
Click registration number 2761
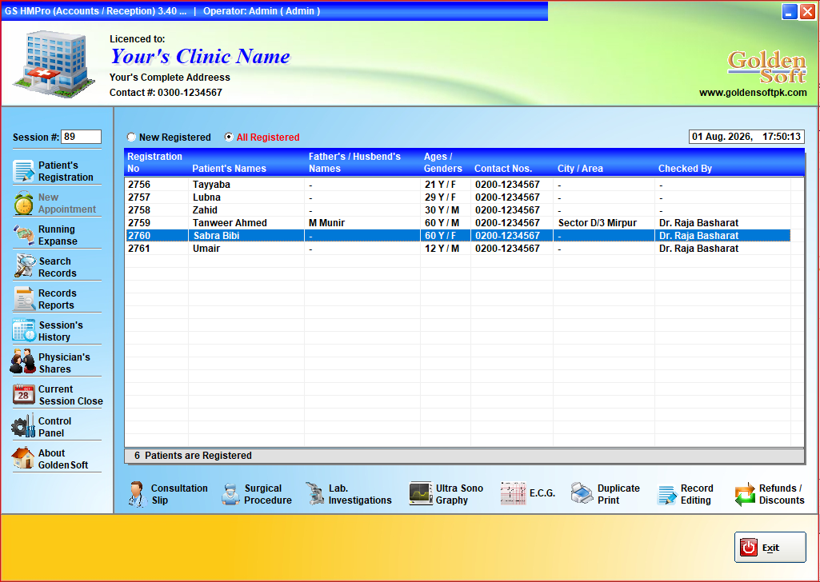(139, 249)
